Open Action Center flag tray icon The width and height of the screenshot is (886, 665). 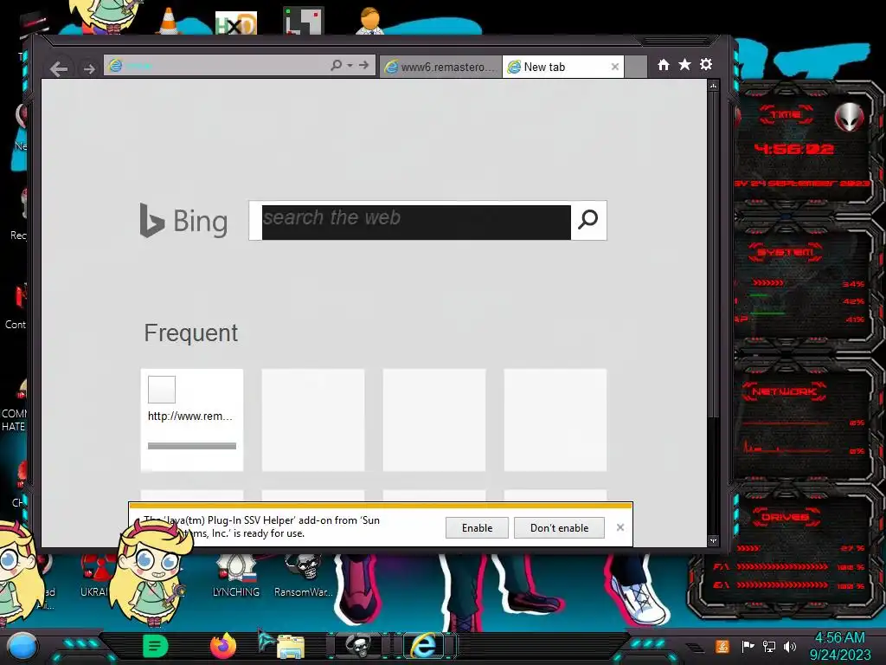pyautogui.click(x=748, y=646)
